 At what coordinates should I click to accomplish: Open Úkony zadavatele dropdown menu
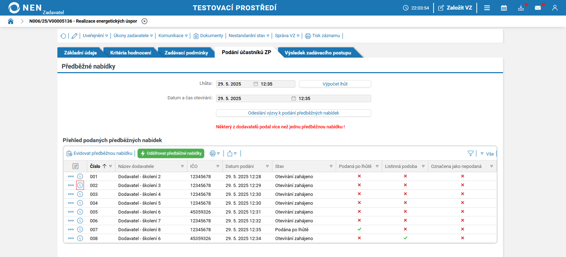133,36
